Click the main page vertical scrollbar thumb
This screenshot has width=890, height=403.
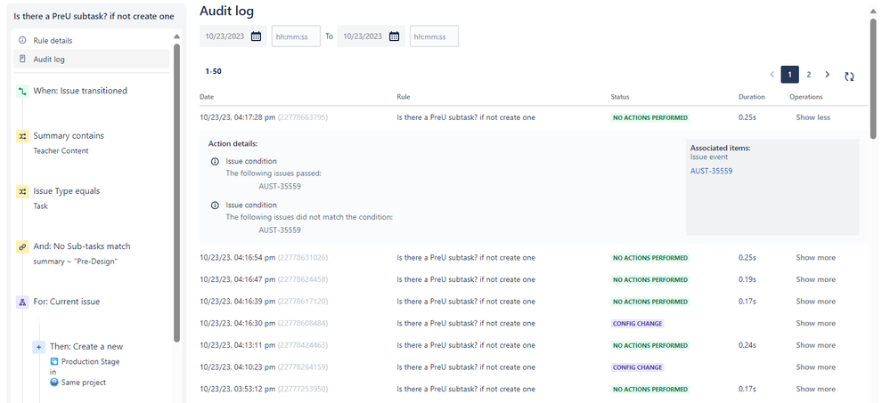point(873,78)
